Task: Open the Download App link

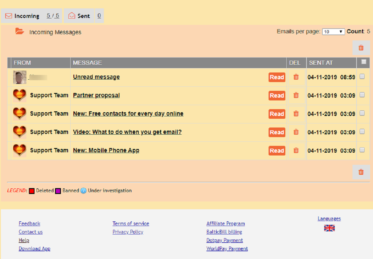Action: (x=35, y=249)
